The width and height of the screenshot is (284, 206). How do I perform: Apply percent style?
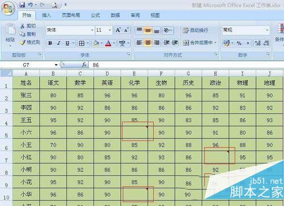pyautogui.click(x=239, y=43)
